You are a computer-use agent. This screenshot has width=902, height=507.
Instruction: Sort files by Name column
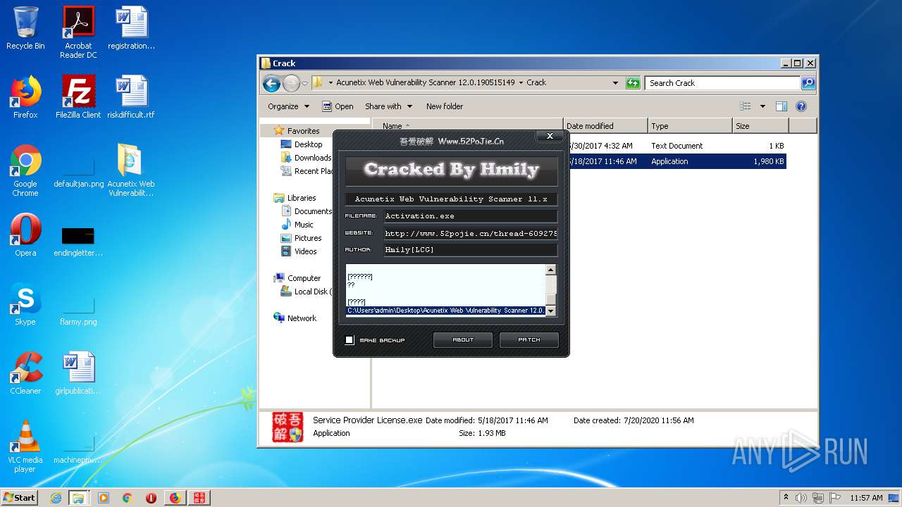[467, 126]
